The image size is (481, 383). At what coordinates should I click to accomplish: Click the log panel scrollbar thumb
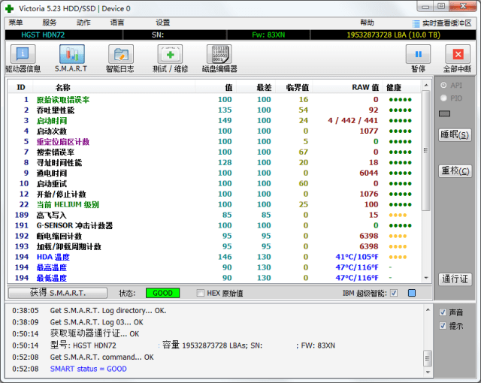coord(428,358)
